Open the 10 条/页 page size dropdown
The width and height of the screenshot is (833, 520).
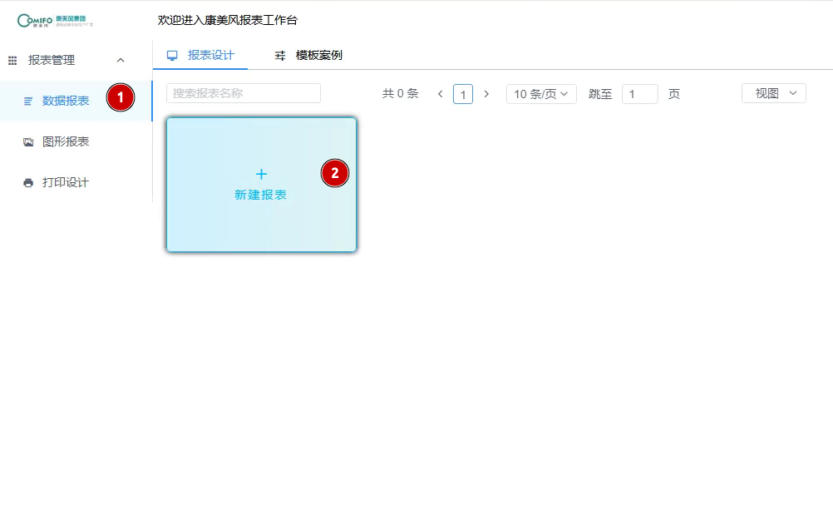540,94
